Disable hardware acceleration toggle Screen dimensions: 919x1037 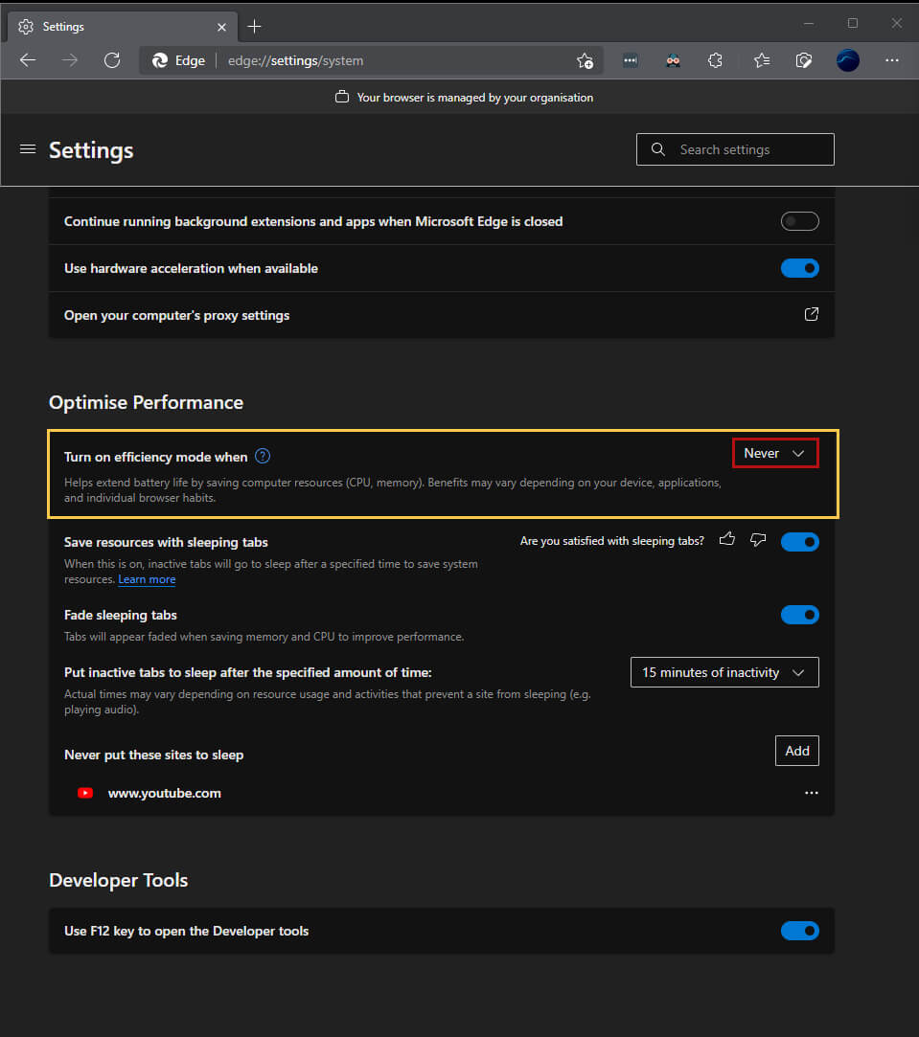pyautogui.click(x=800, y=268)
